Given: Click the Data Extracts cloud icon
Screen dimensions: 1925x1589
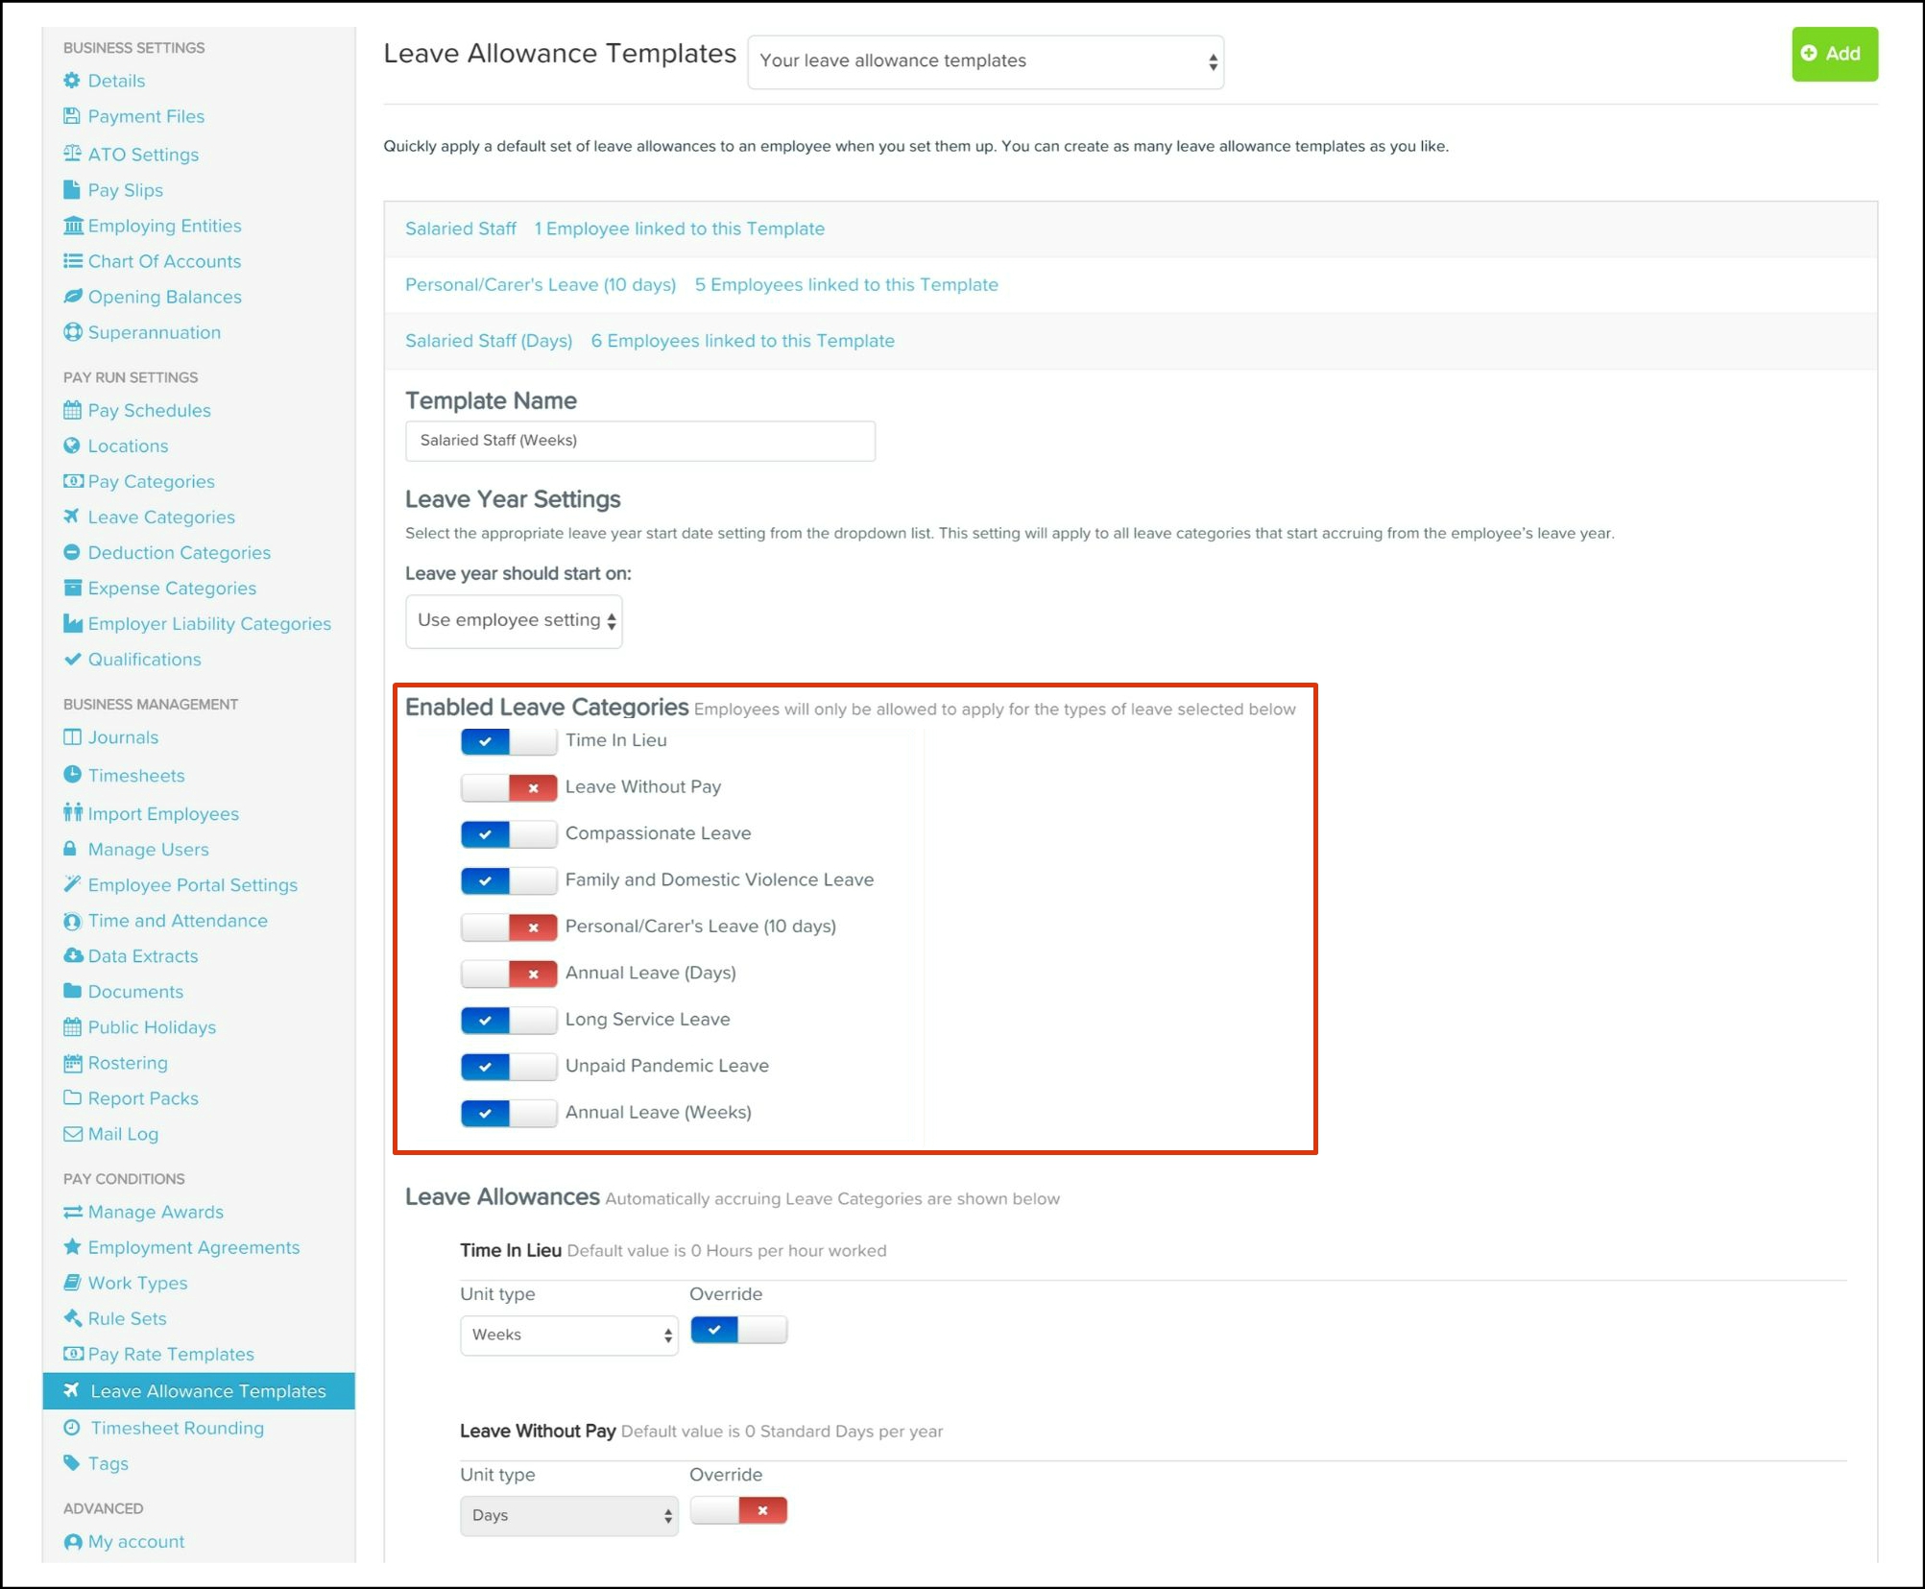Looking at the screenshot, I should pyautogui.click(x=72, y=955).
